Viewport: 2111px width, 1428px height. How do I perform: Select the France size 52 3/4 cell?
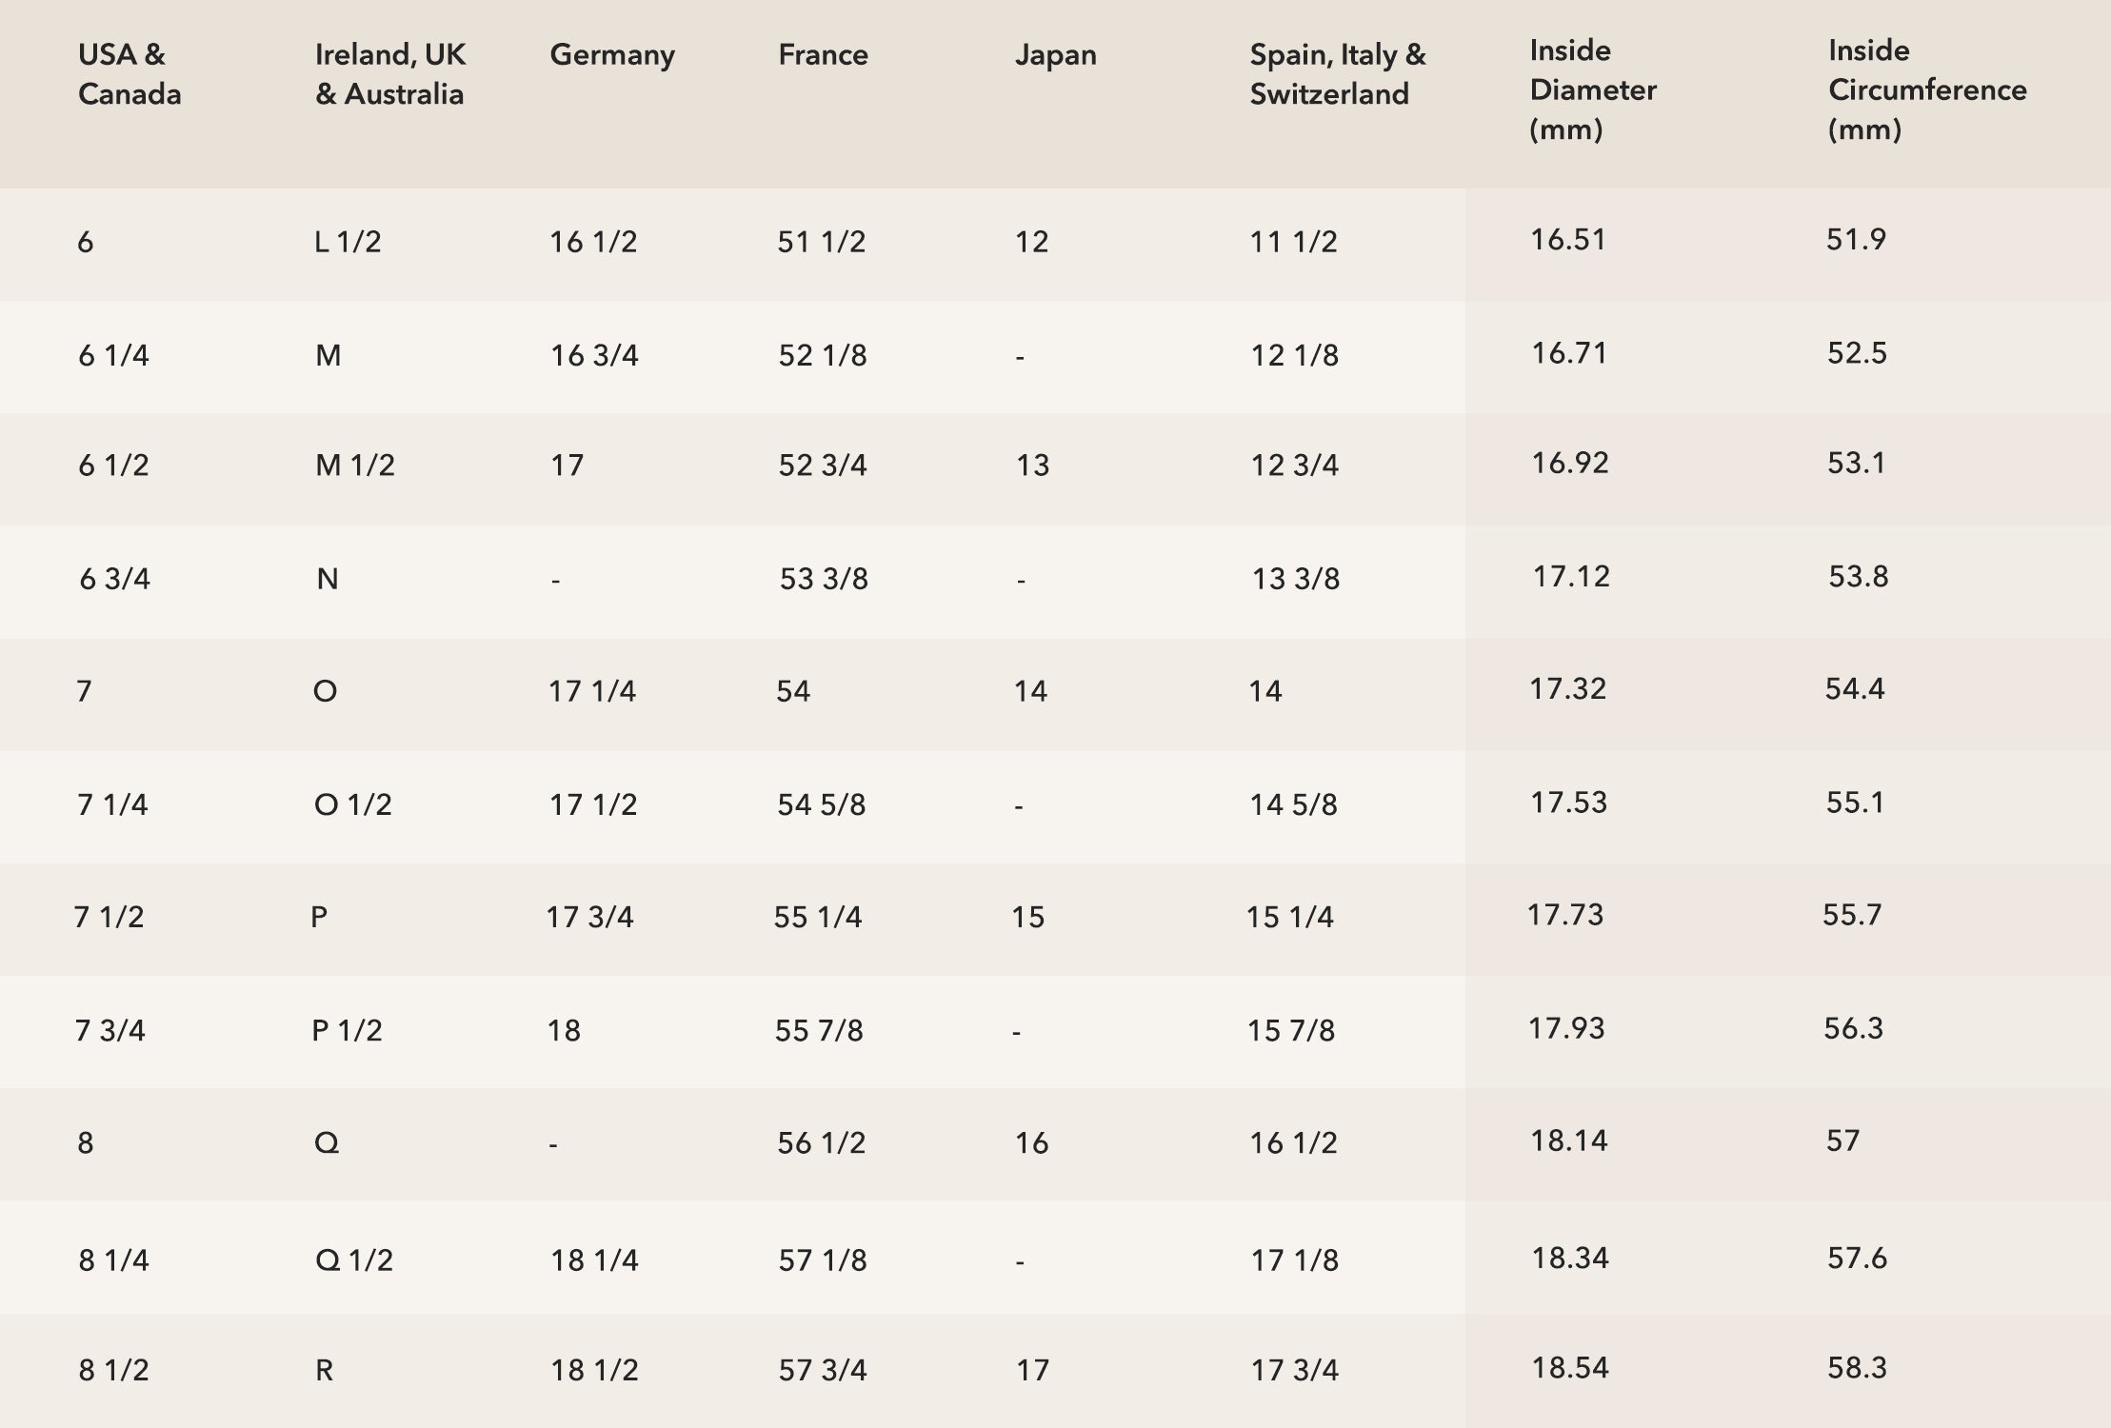click(x=823, y=466)
